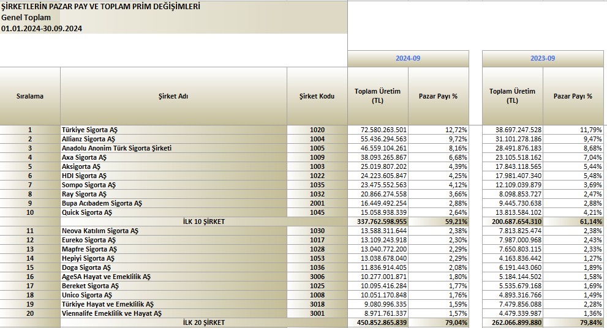Select the 2023 value 31.101.278.186
This screenshot has height=328, width=607.
[513, 140]
